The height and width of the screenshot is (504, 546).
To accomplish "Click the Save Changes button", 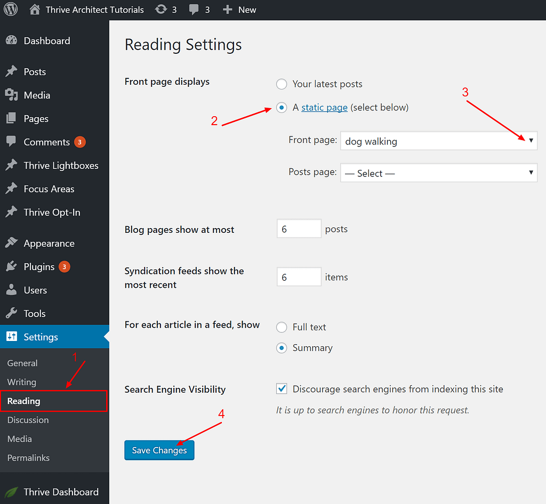I will click(x=159, y=450).
